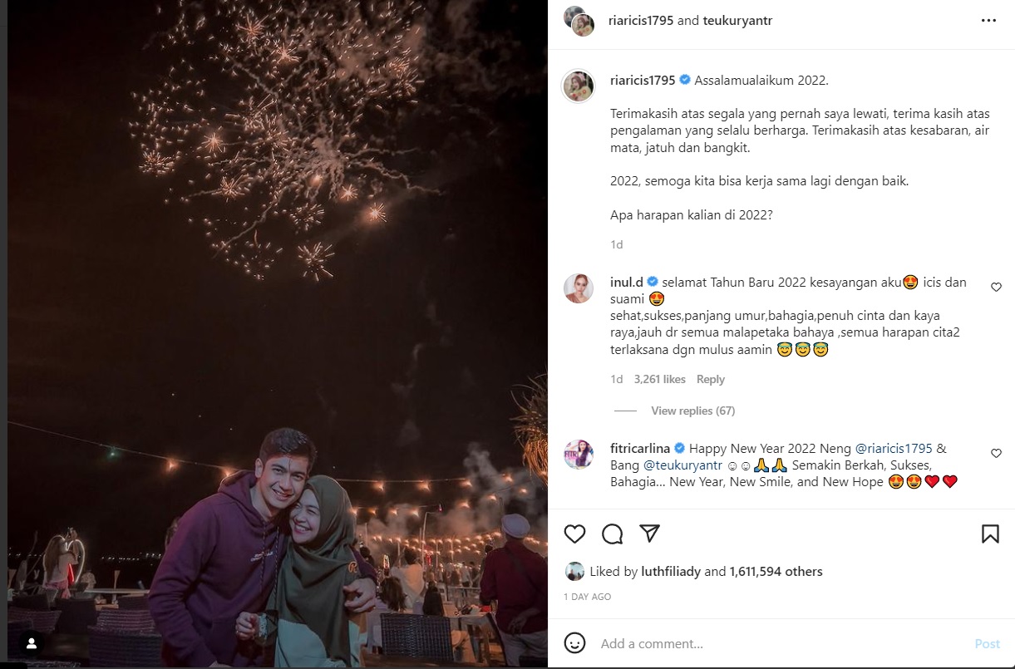View the 3,261 likes on the comment

(659, 379)
